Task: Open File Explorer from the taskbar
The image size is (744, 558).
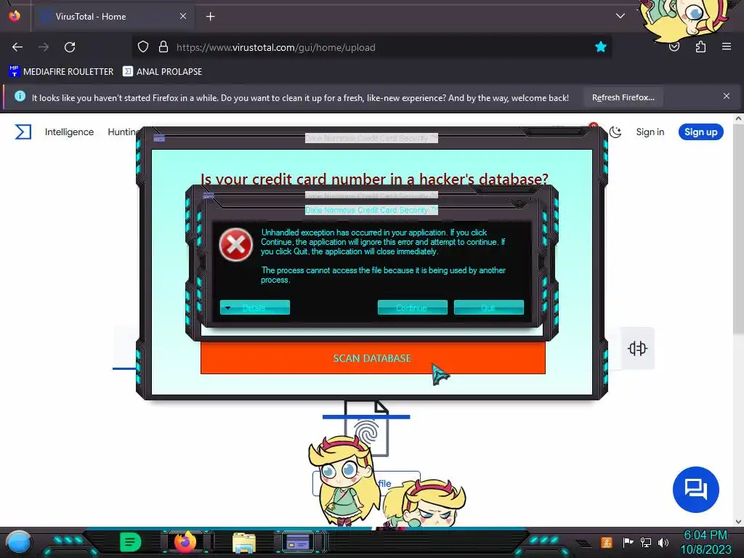Action: (244, 543)
